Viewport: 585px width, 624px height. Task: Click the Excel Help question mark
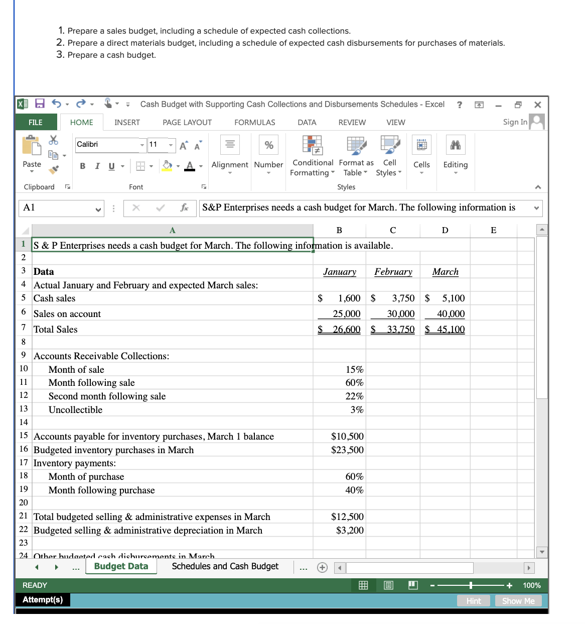click(x=459, y=105)
